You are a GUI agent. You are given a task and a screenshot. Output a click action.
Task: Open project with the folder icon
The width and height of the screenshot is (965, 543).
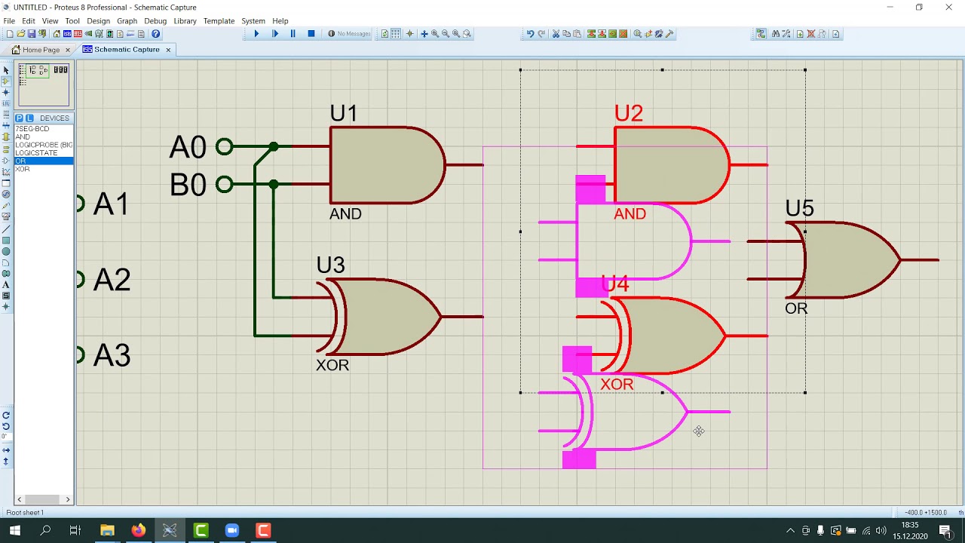coord(20,34)
